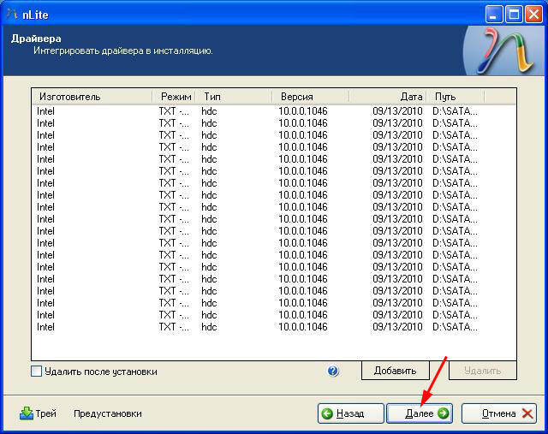Image resolution: width=548 pixels, height=434 pixels.
Task: Select the last Intel driver row
Action: [257, 327]
